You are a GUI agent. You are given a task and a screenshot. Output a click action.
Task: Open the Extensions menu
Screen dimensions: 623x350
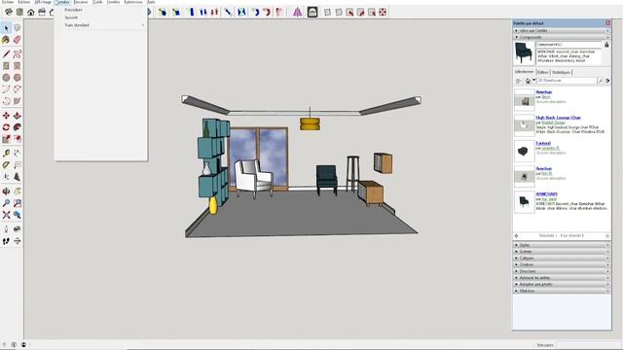click(x=132, y=2)
